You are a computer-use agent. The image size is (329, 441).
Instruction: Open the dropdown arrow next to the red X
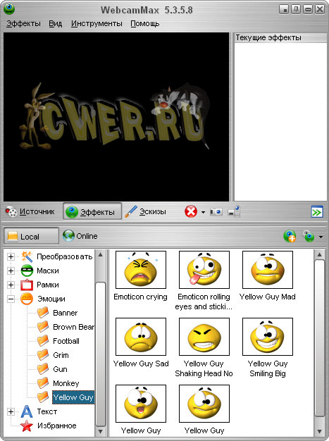pos(203,212)
